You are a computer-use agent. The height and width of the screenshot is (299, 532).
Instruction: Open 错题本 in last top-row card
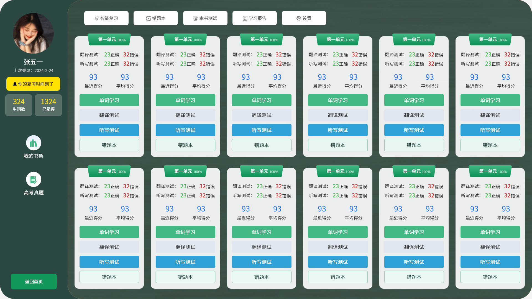click(x=490, y=145)
